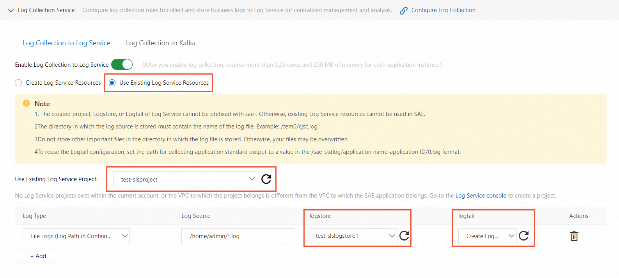The image size is (619, 278).
Task: Open the test-slsproject project dropdown
Action: pyautogui.click(x=186, y=179)
